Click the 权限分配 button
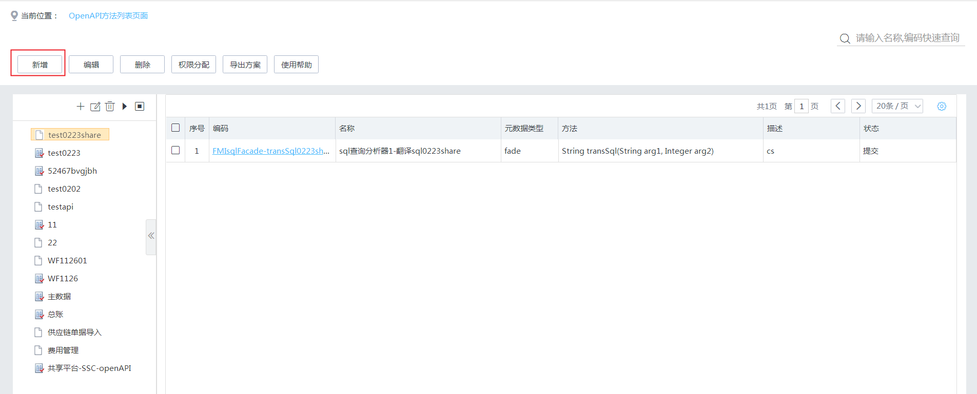The image size is (977, 394). (x=193, y=65)
